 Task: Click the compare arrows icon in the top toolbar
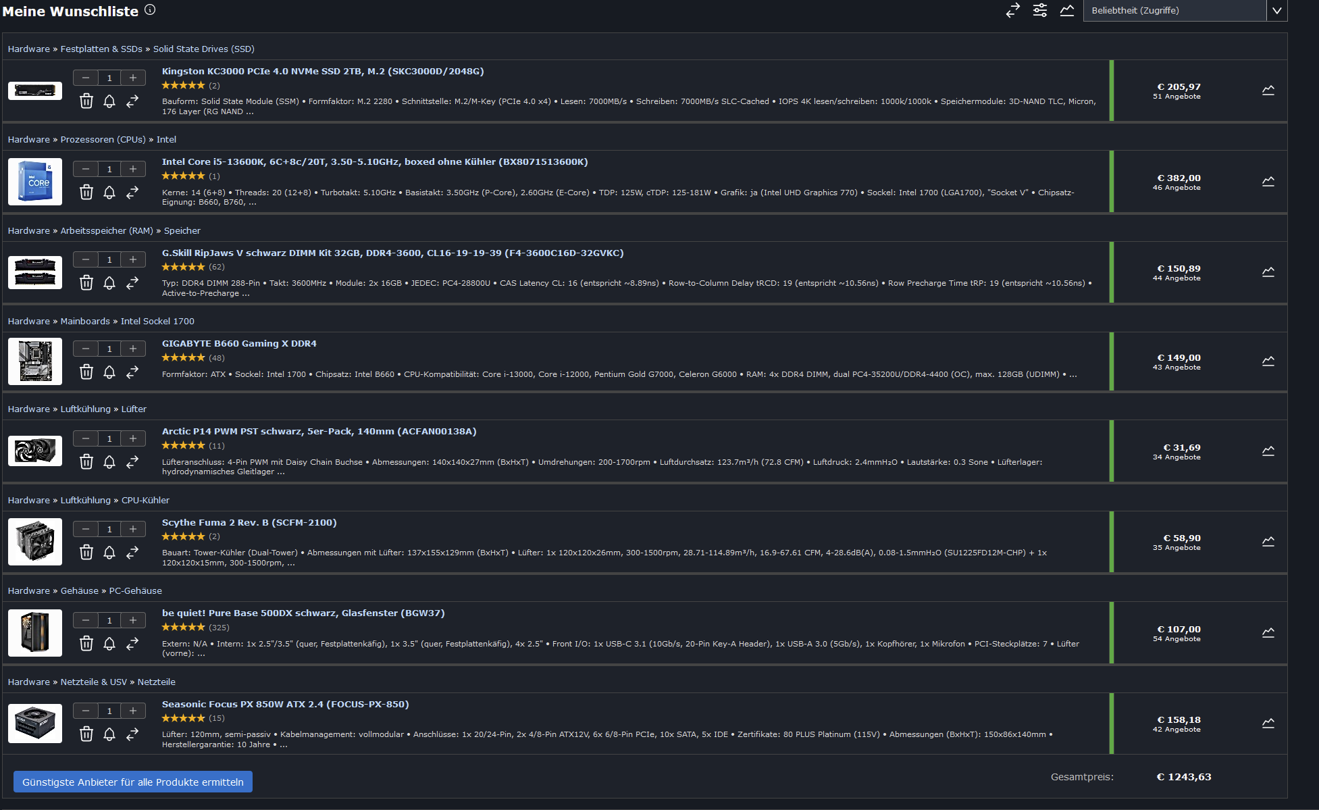[1012, 10]
